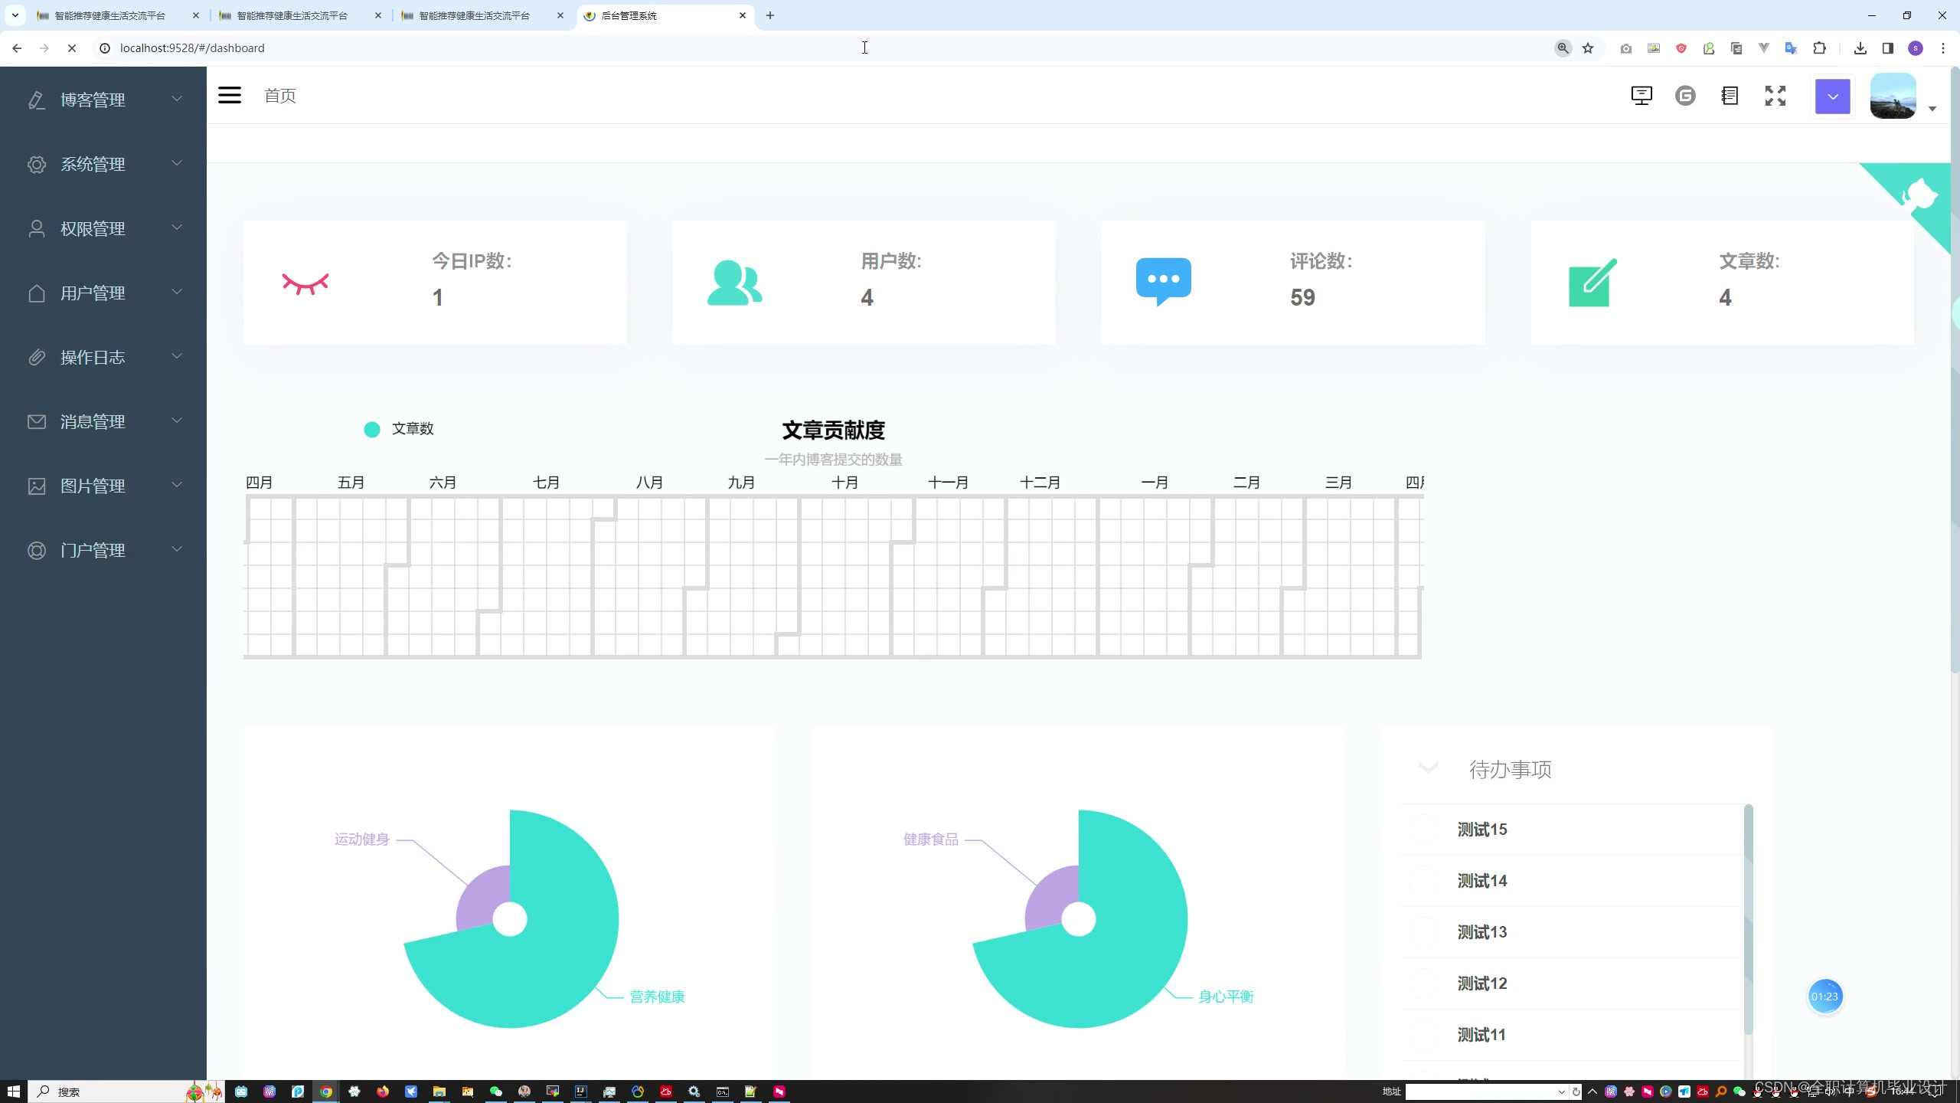1960x1103 pixels.
Task: Click the blue comment bubble icon
Action: [x=1163, y=282]
